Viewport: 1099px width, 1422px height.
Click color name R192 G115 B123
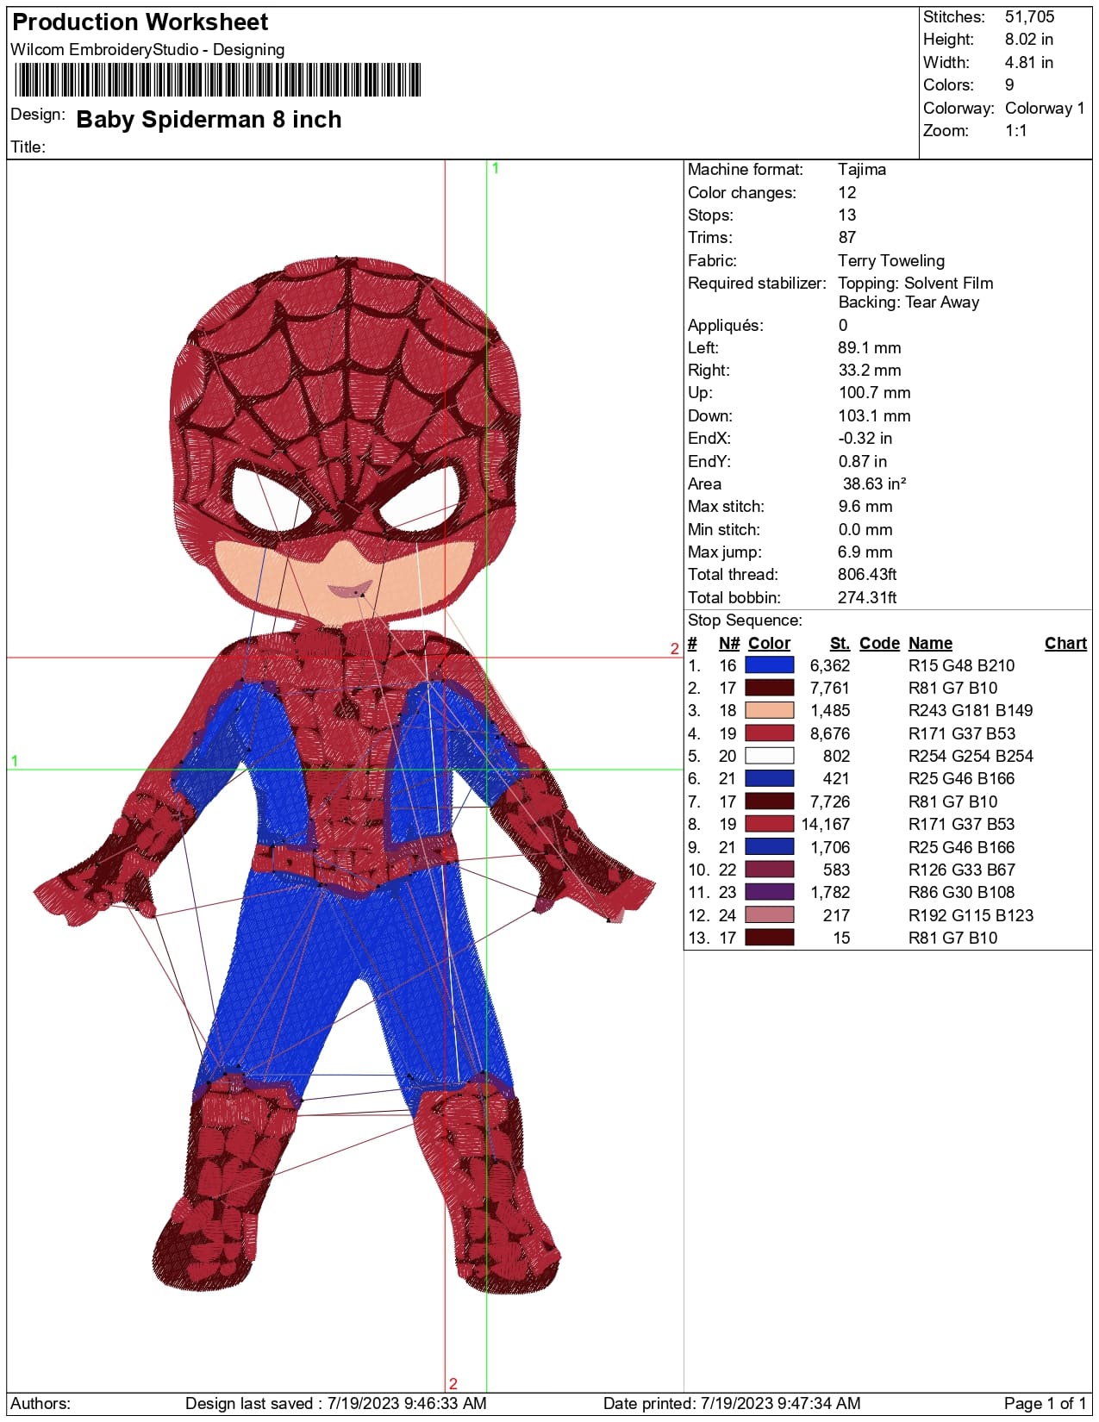click(971, 915)
